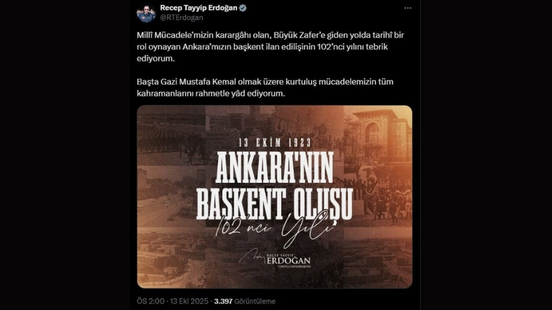Click the Görüntüleme label
Viewport: 552px width, 310px height.
coord(255,301)
